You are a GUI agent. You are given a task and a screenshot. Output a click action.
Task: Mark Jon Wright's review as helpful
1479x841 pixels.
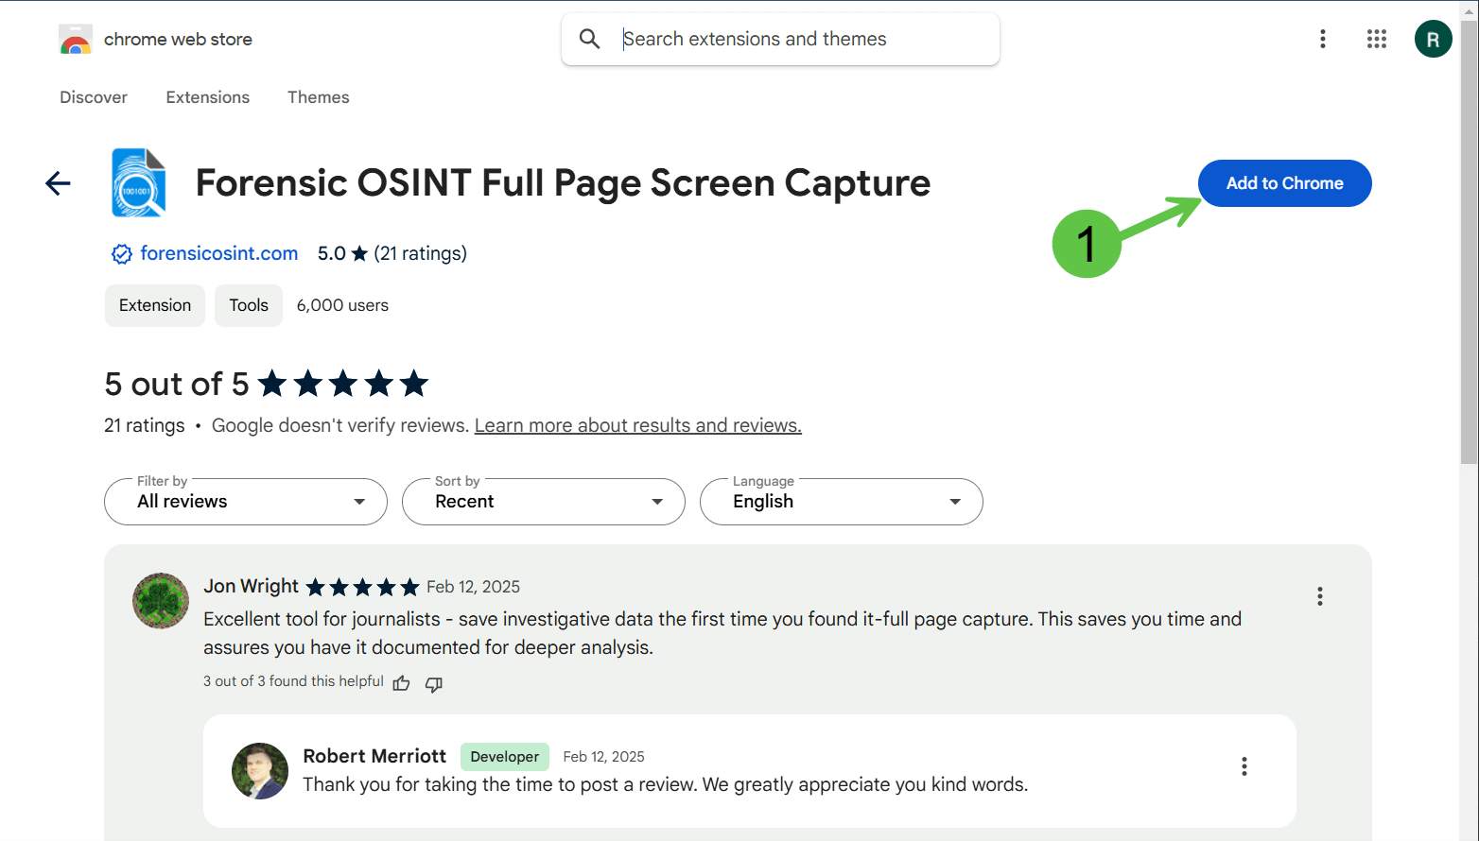[x=401, y=683]
